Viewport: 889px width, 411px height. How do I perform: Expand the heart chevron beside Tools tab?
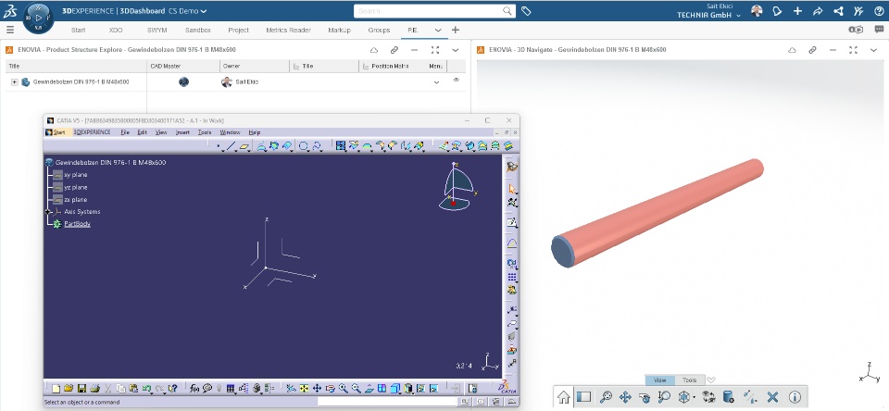[x=711, y=380]
